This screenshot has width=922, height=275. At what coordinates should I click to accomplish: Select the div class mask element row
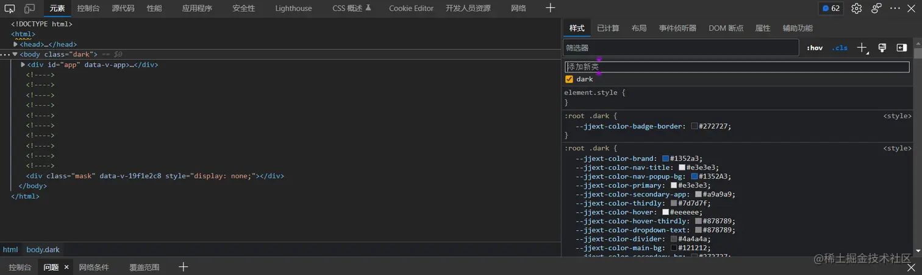pyautogui.click(x=155, y=176)
